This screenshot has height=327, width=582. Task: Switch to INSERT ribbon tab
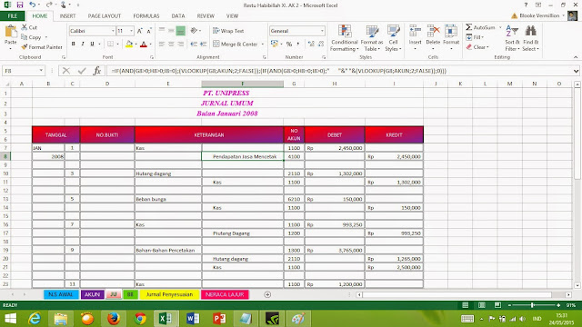(67, 16)
